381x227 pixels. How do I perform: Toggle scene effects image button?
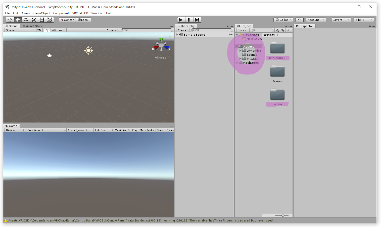coord(61,30)
